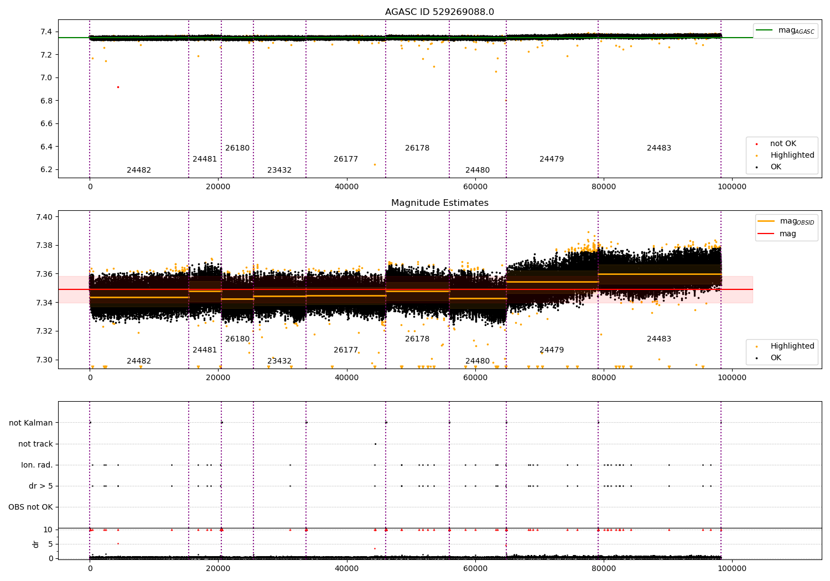Image resolution: width=830 pixels, height=581 pixels.
Task: Click the red not-OK outlier point near 6.9
Action: click(x=118, y=87)
